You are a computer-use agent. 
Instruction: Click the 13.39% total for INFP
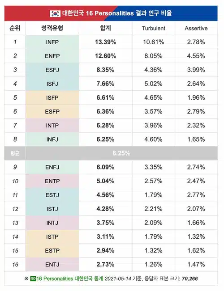click(x=105, y=42)
